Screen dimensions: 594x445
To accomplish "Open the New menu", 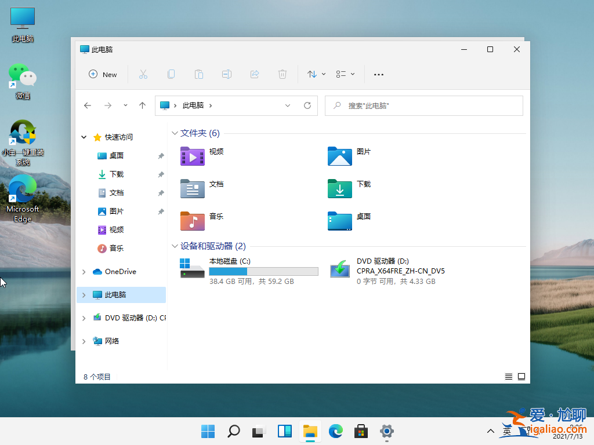I will click(103, 74).
